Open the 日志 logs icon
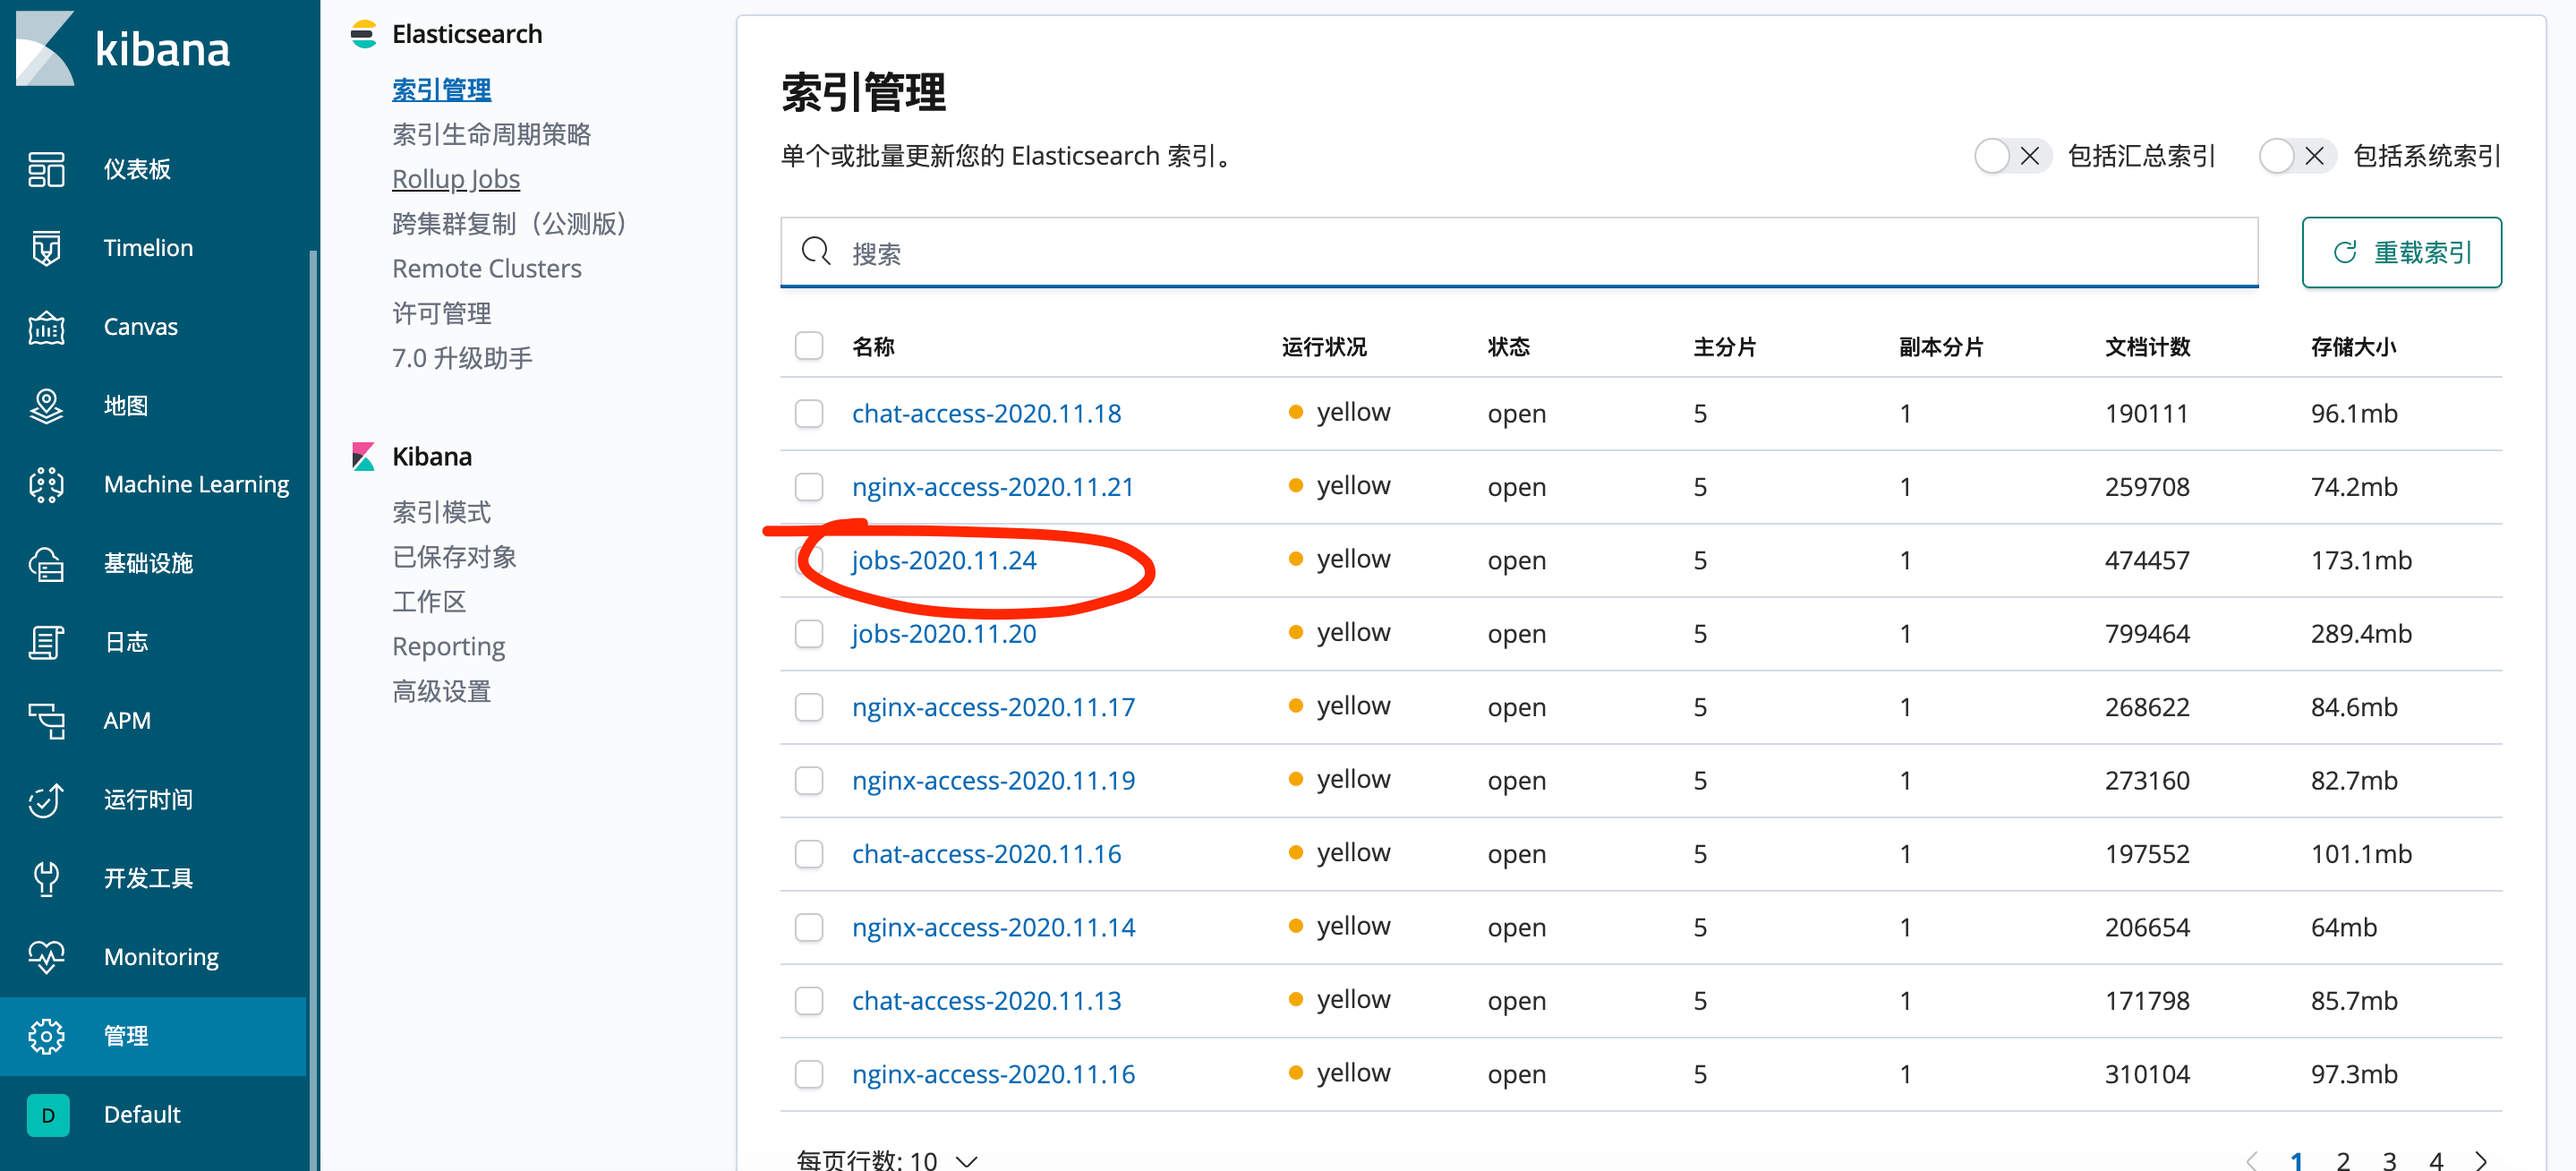The width and height of the screenshot is (2576, 1171). coord(46,642)
